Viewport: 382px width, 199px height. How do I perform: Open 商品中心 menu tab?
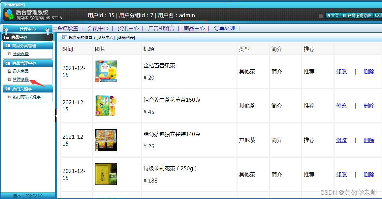(x=194, y=28)
